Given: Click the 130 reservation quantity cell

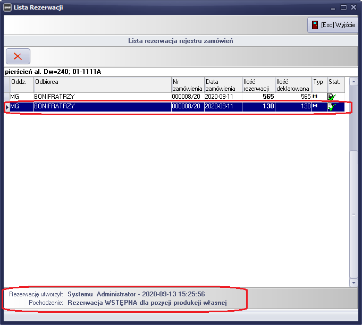Looking at the screenshot, I should tap(258, 107).
